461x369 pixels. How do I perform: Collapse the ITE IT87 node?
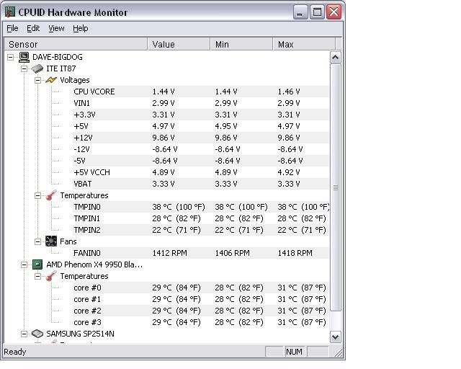[x=24, y=69]
